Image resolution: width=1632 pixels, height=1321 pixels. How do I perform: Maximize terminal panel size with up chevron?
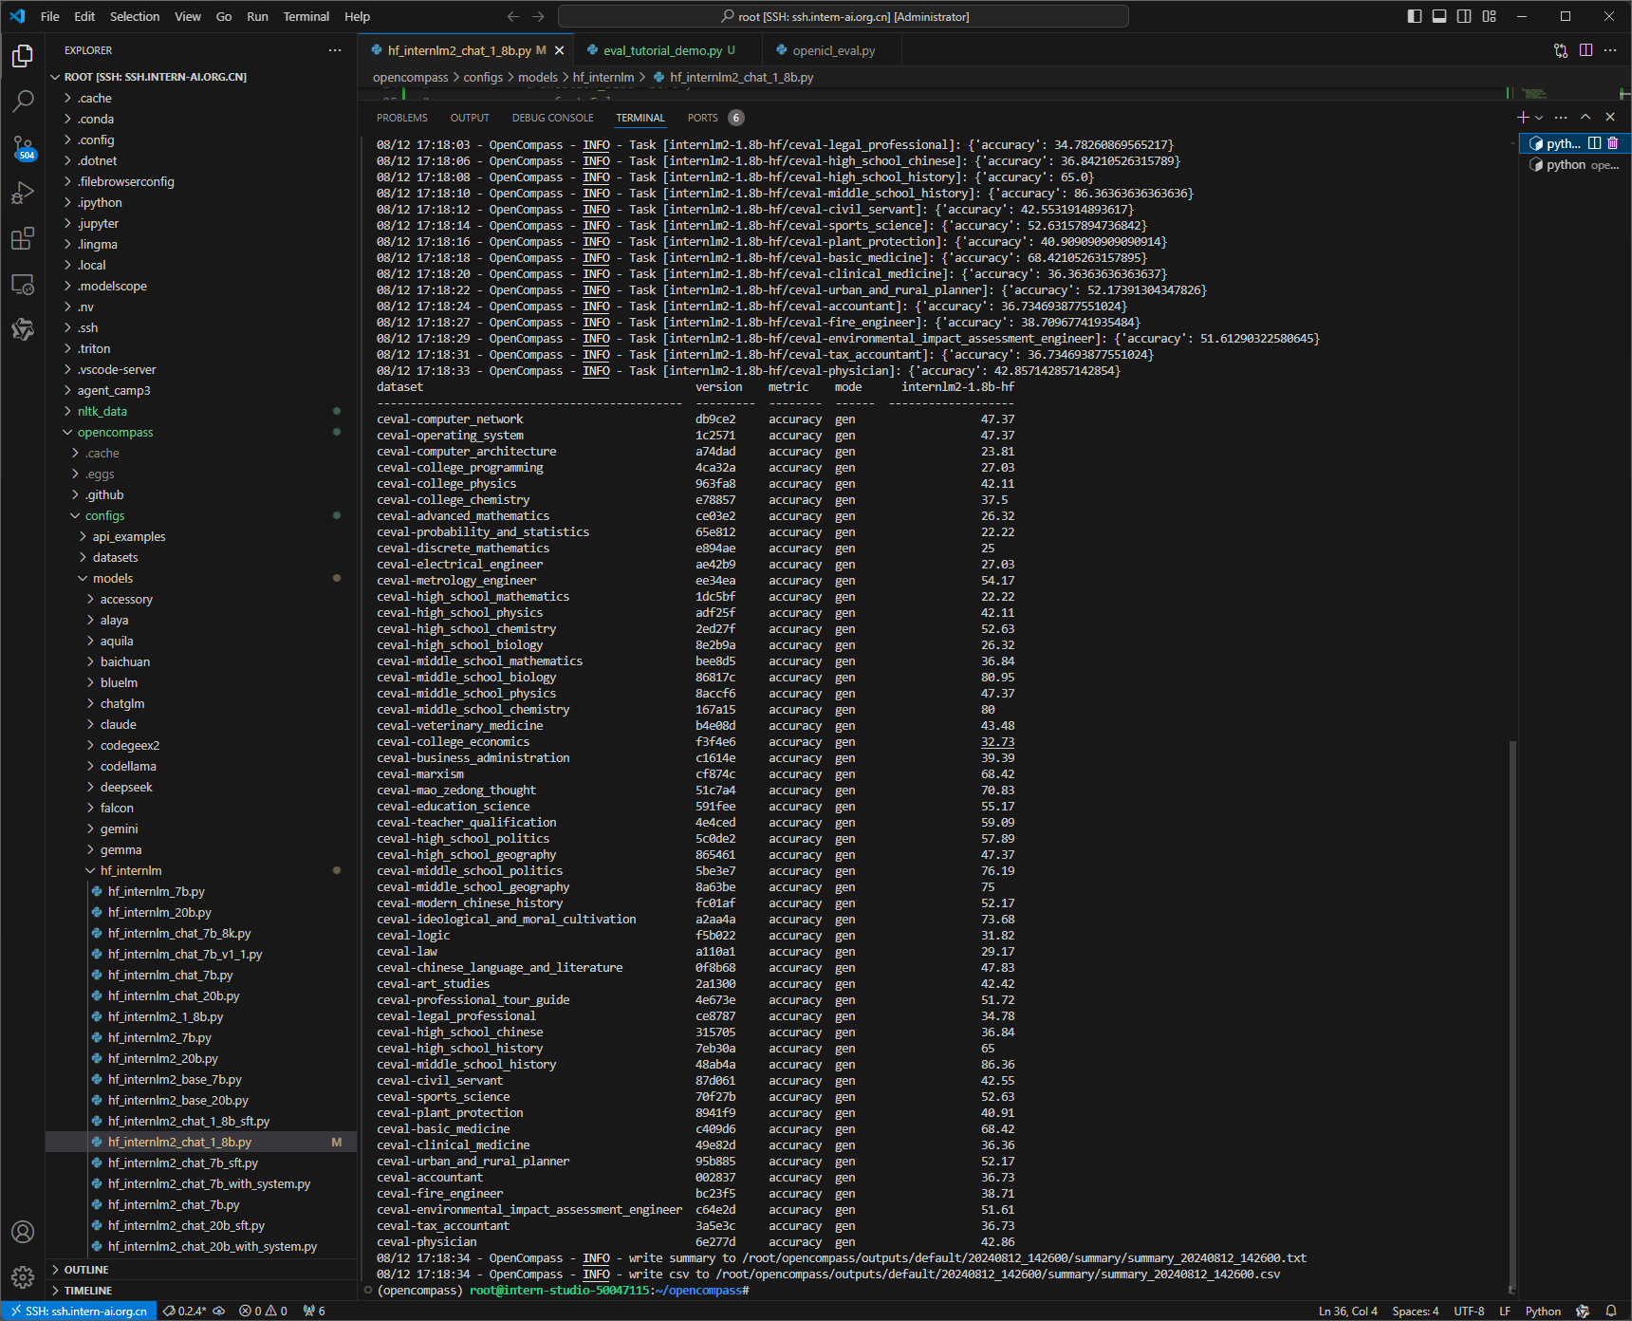point(1586,117)
